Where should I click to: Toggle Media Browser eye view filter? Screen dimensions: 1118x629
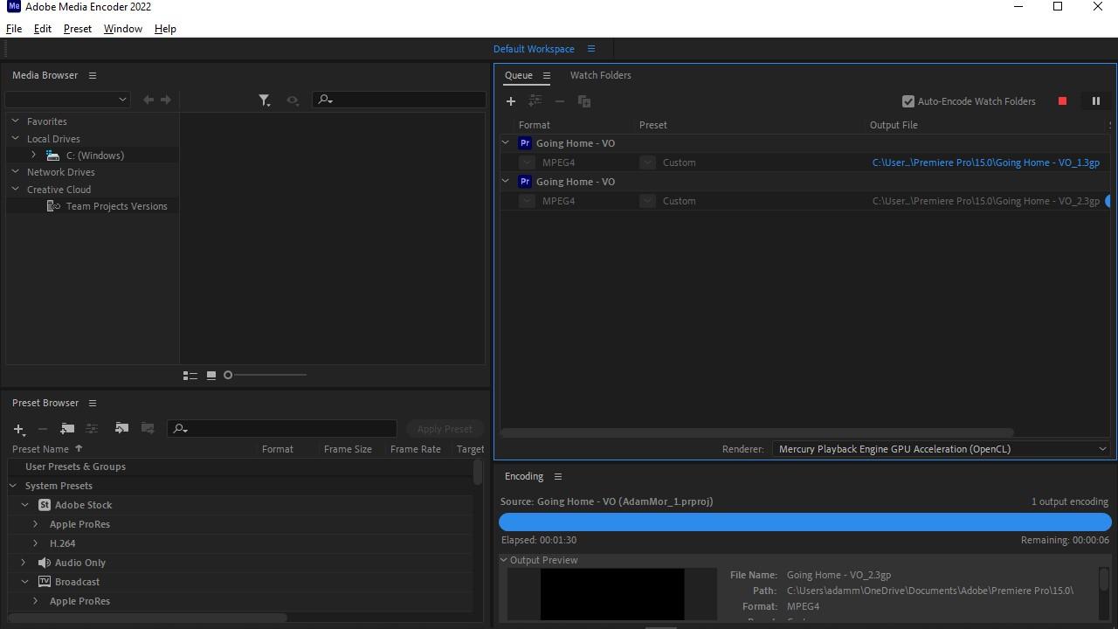pos(293,100)
